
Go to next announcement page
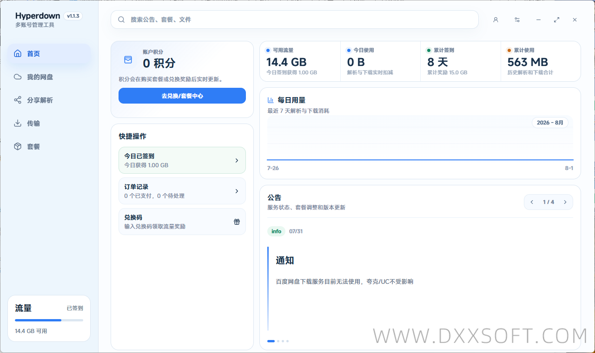point(565,202)
